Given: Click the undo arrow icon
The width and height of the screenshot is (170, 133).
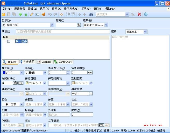Looking at the screenshot, I should tap(50, 14).
